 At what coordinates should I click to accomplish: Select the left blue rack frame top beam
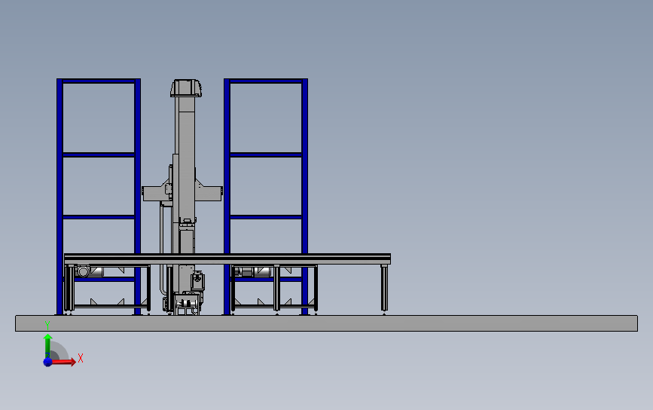(x=99, y=81)
